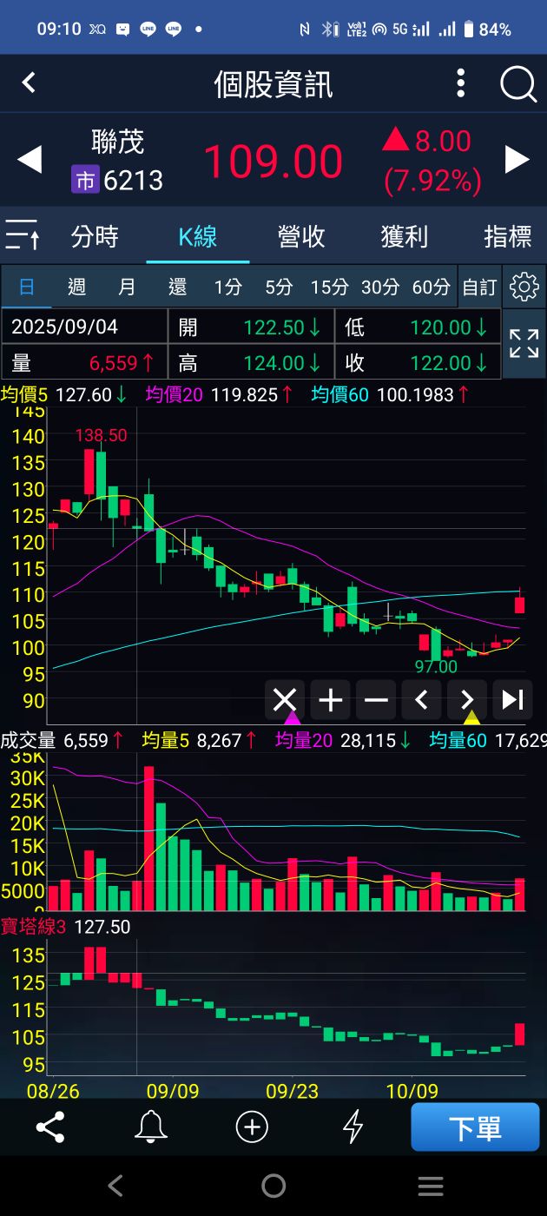Switch to next stock with right triangle
The height and width of the screenshot is (1216, 547).
pos(517,159)
